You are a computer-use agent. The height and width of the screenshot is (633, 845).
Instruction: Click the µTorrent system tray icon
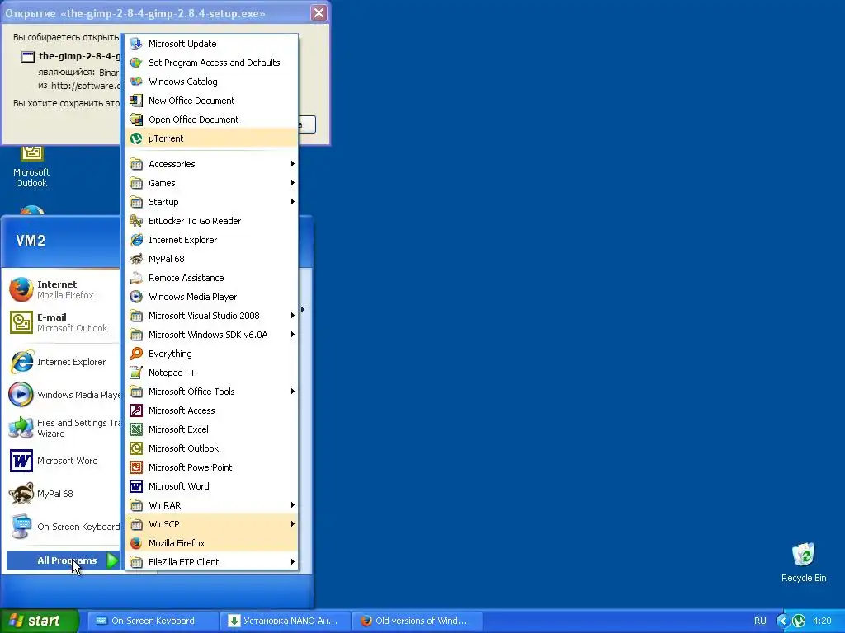[799, 621]
